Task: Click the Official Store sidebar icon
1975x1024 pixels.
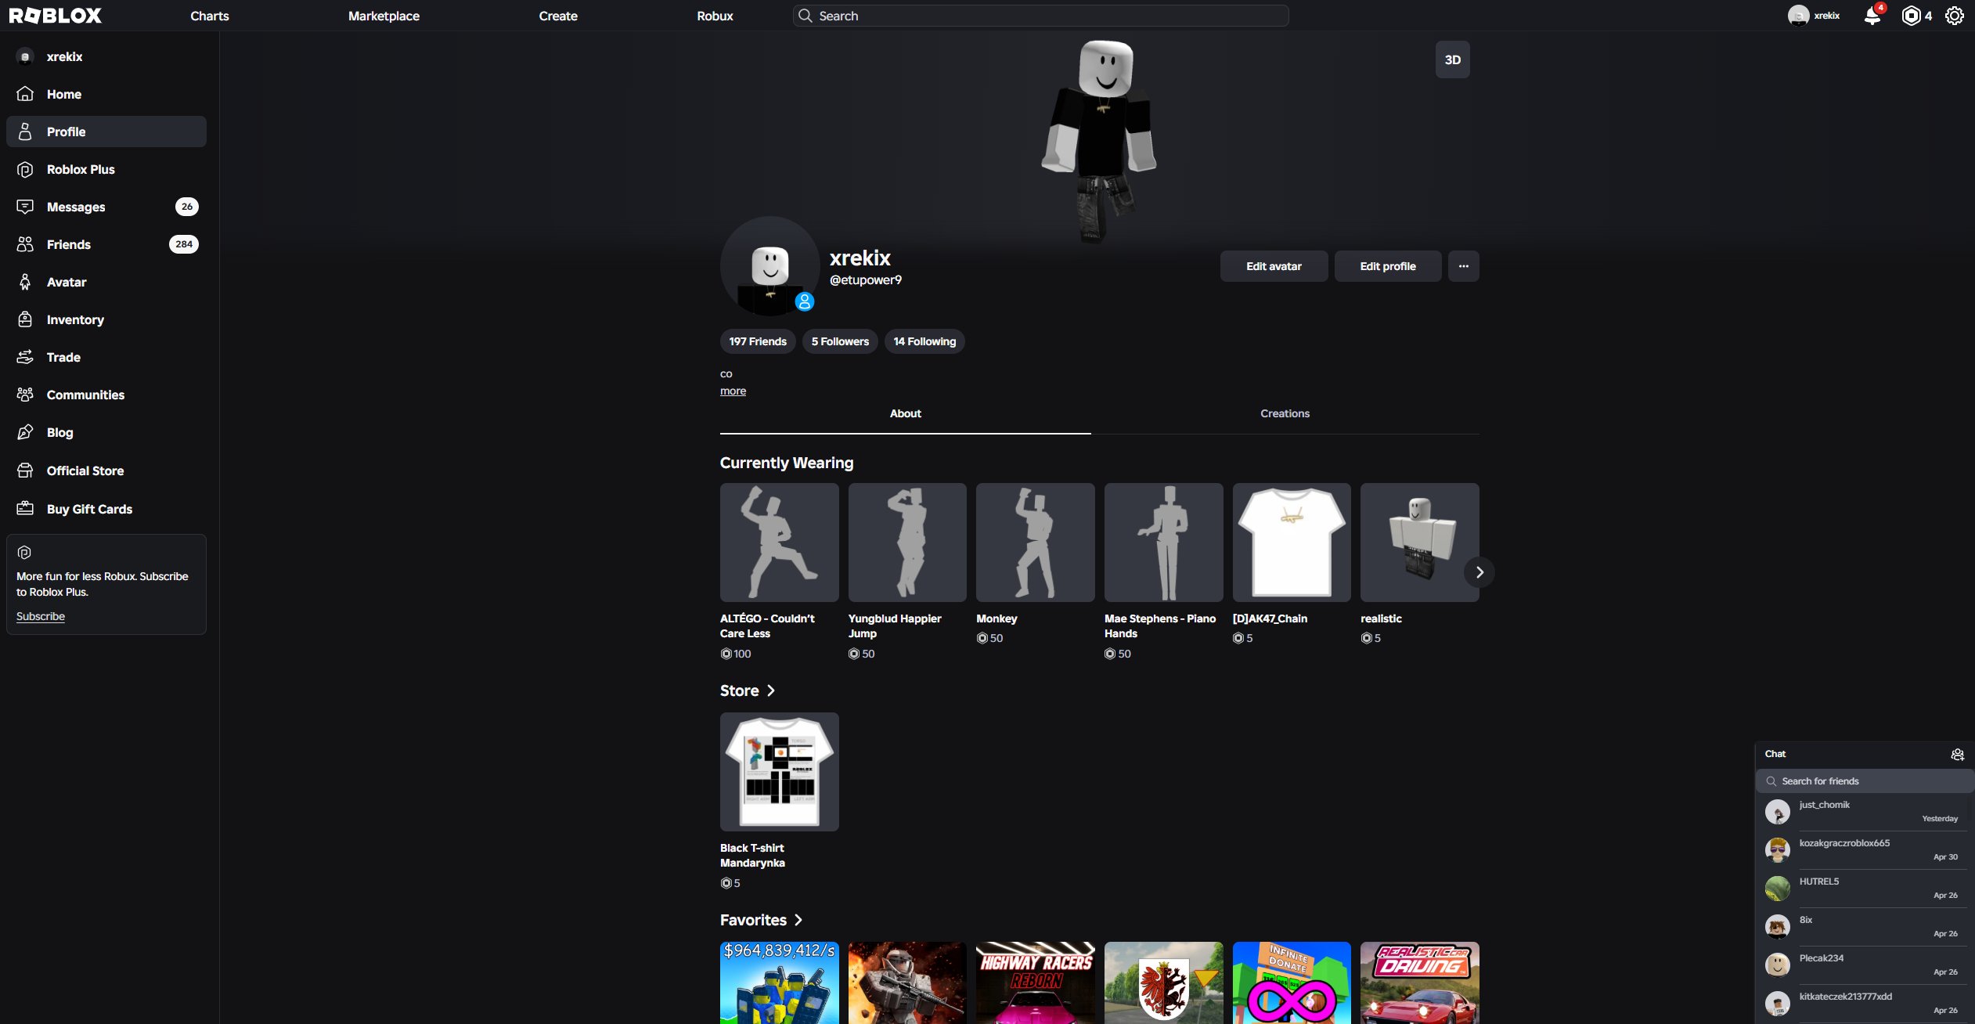Action: coord(25,471)
